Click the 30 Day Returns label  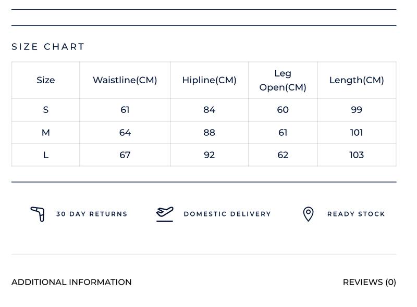click(92, 214)
